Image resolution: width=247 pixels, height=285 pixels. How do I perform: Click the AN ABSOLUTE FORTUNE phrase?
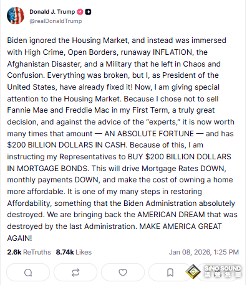click(149, 134)
